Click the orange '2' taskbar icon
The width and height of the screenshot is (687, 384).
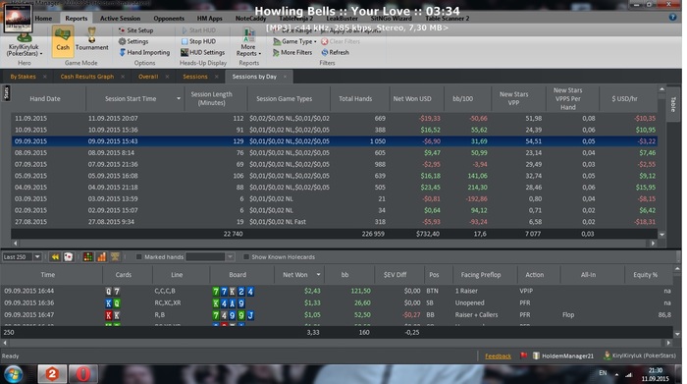tap(52, 374)
